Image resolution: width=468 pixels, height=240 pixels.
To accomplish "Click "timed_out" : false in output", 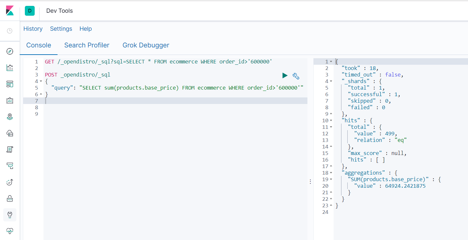I will click(x=372, y=75).
